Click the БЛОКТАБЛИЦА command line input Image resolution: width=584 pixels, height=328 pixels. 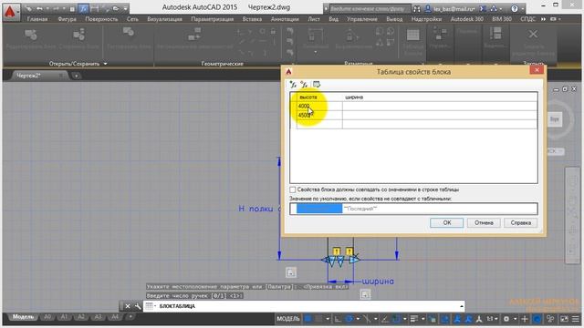304,306
